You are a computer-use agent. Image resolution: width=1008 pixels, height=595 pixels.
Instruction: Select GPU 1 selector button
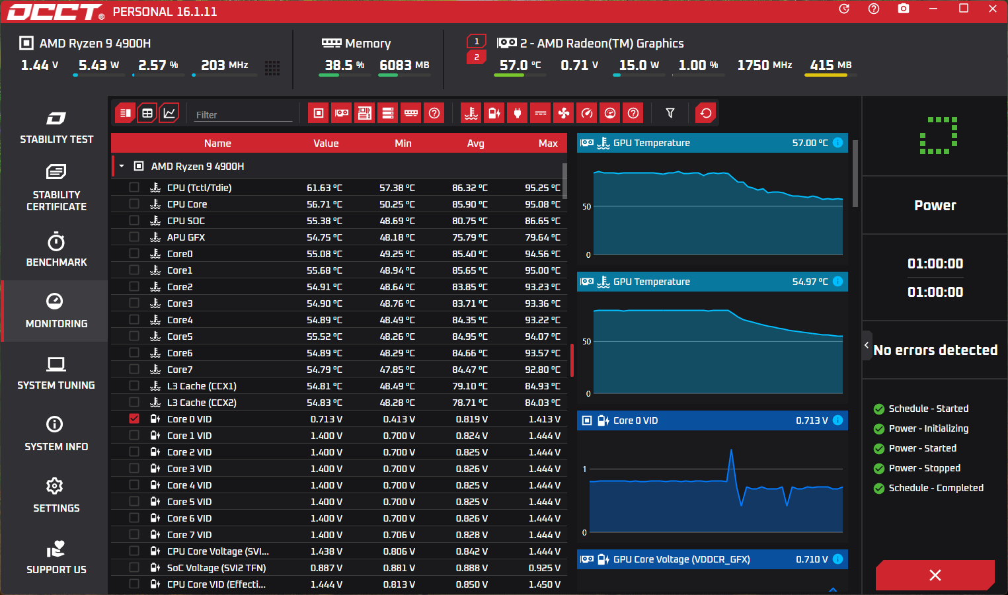[477, 41]
